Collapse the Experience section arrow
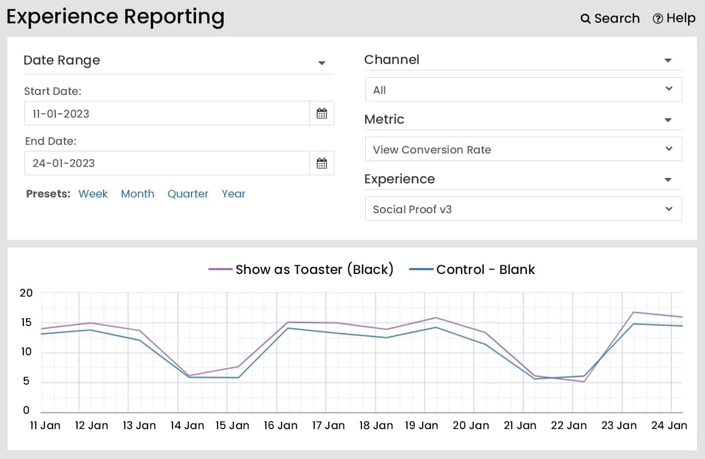This screenshot has height=459, width=705. (x=668, y=180)
